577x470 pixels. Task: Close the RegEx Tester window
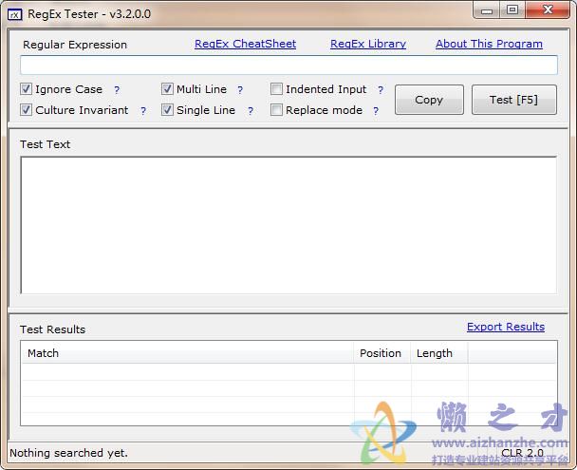click(548, 9)
